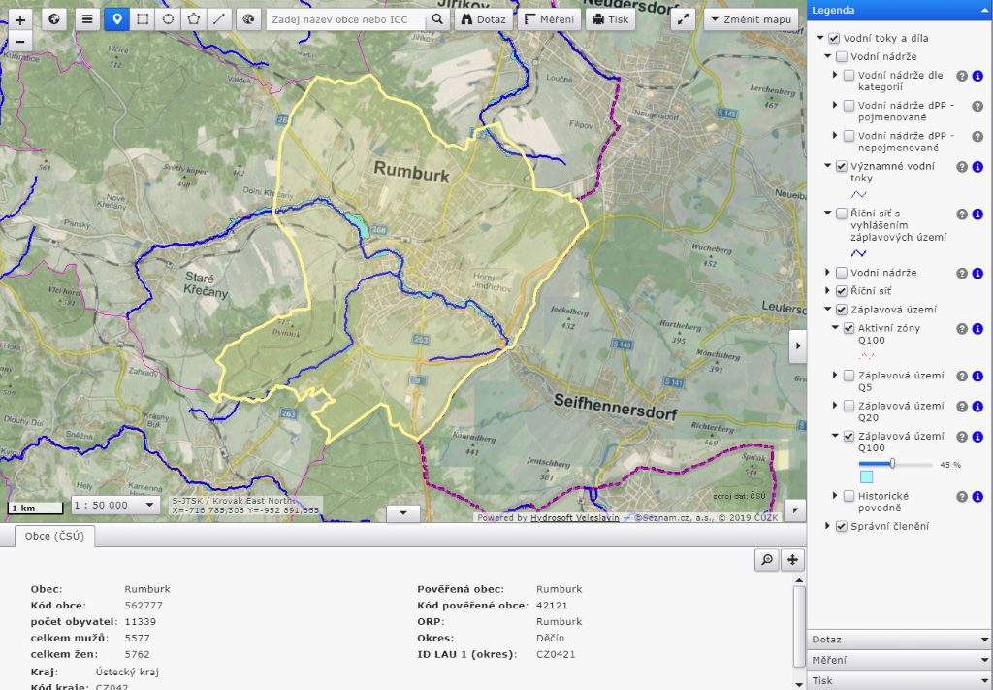Enable Vodní nádrže dle kategorií checkbox
This screenshot has height=690, width=993.
849,76
